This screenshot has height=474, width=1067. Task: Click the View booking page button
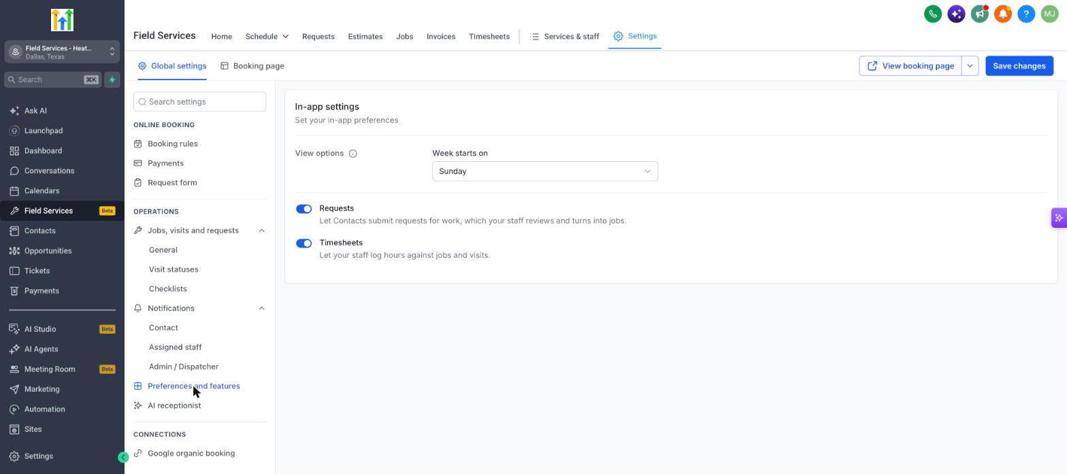pyautogui.click(x=910, y=66)
